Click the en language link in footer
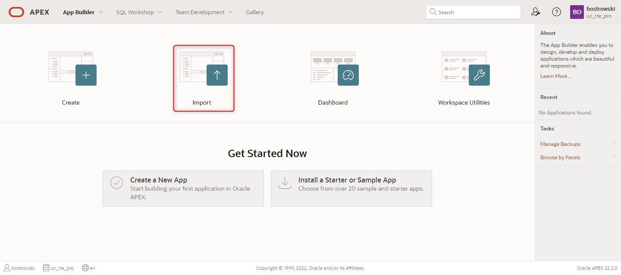Screen dimensions: 621x275 coord(93,268)
